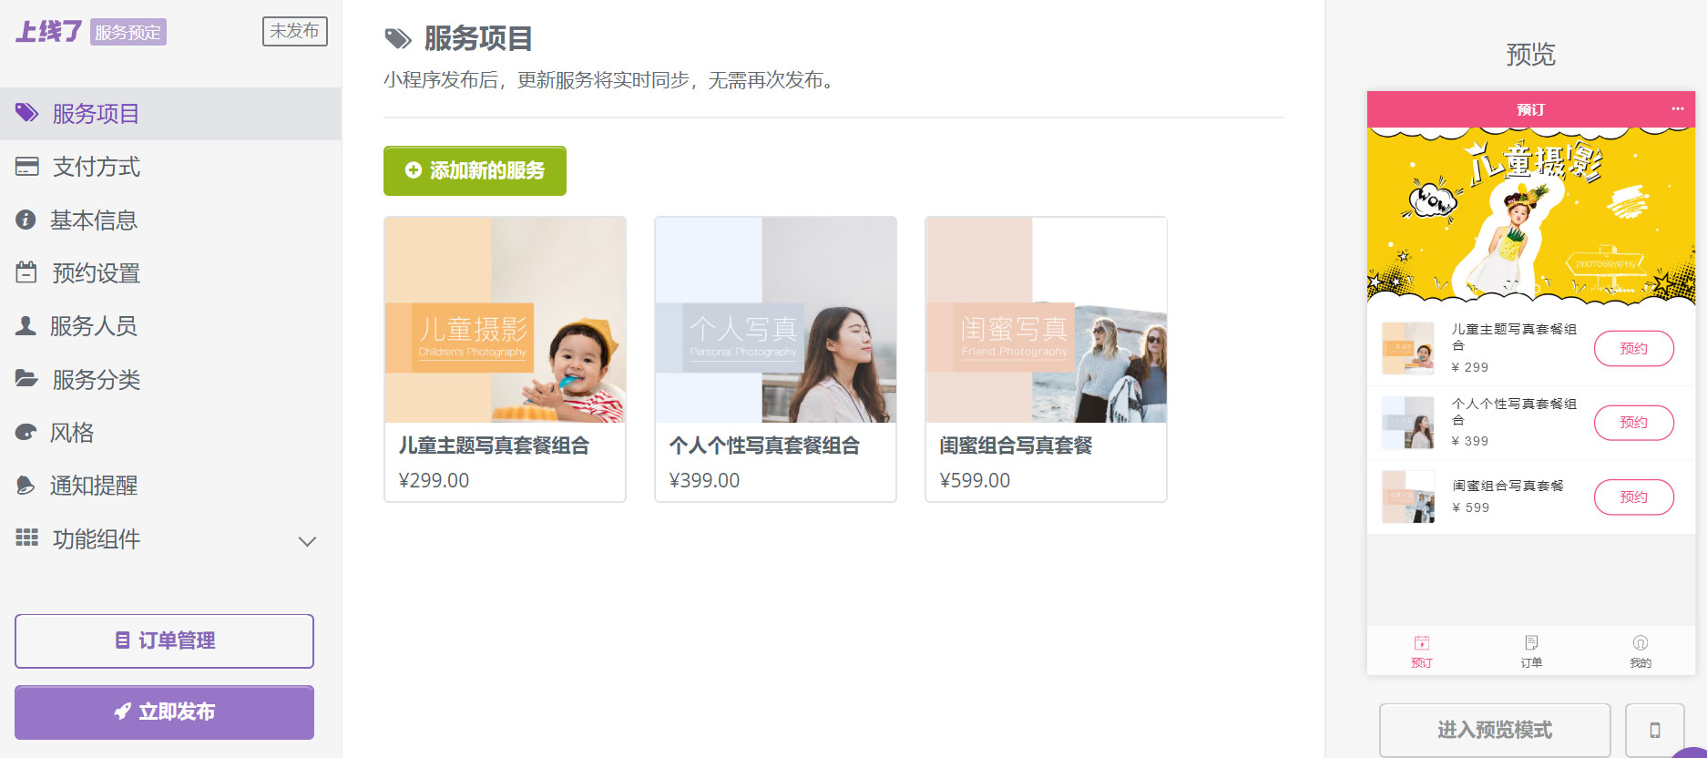This screenshot has width=1707, height=758.
Task: Click the bell icon for 通知提醒
Action: pos(26,486)
